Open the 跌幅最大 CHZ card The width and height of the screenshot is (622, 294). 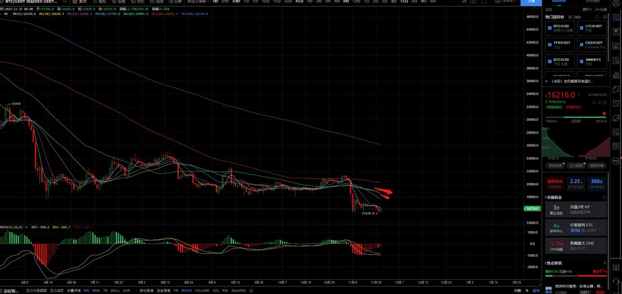(576, 247)
